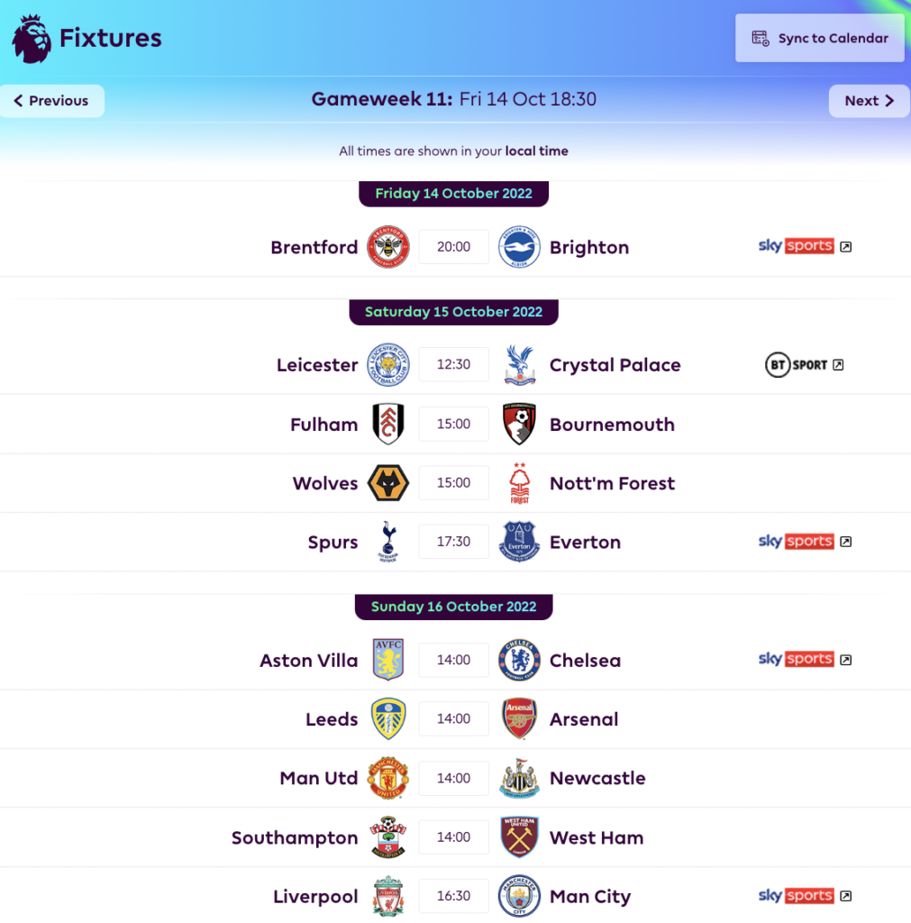Click the Nott'm Forest tree crest
The height and width of the screenshot is (923, 911).
click(x=519, y=483)
